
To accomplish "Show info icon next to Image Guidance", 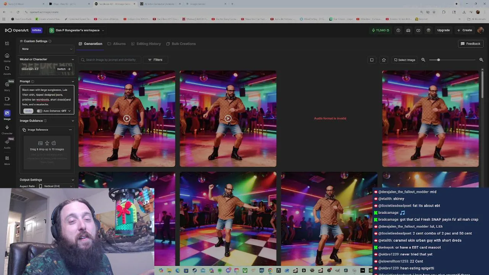I will [x=45, y=121].
